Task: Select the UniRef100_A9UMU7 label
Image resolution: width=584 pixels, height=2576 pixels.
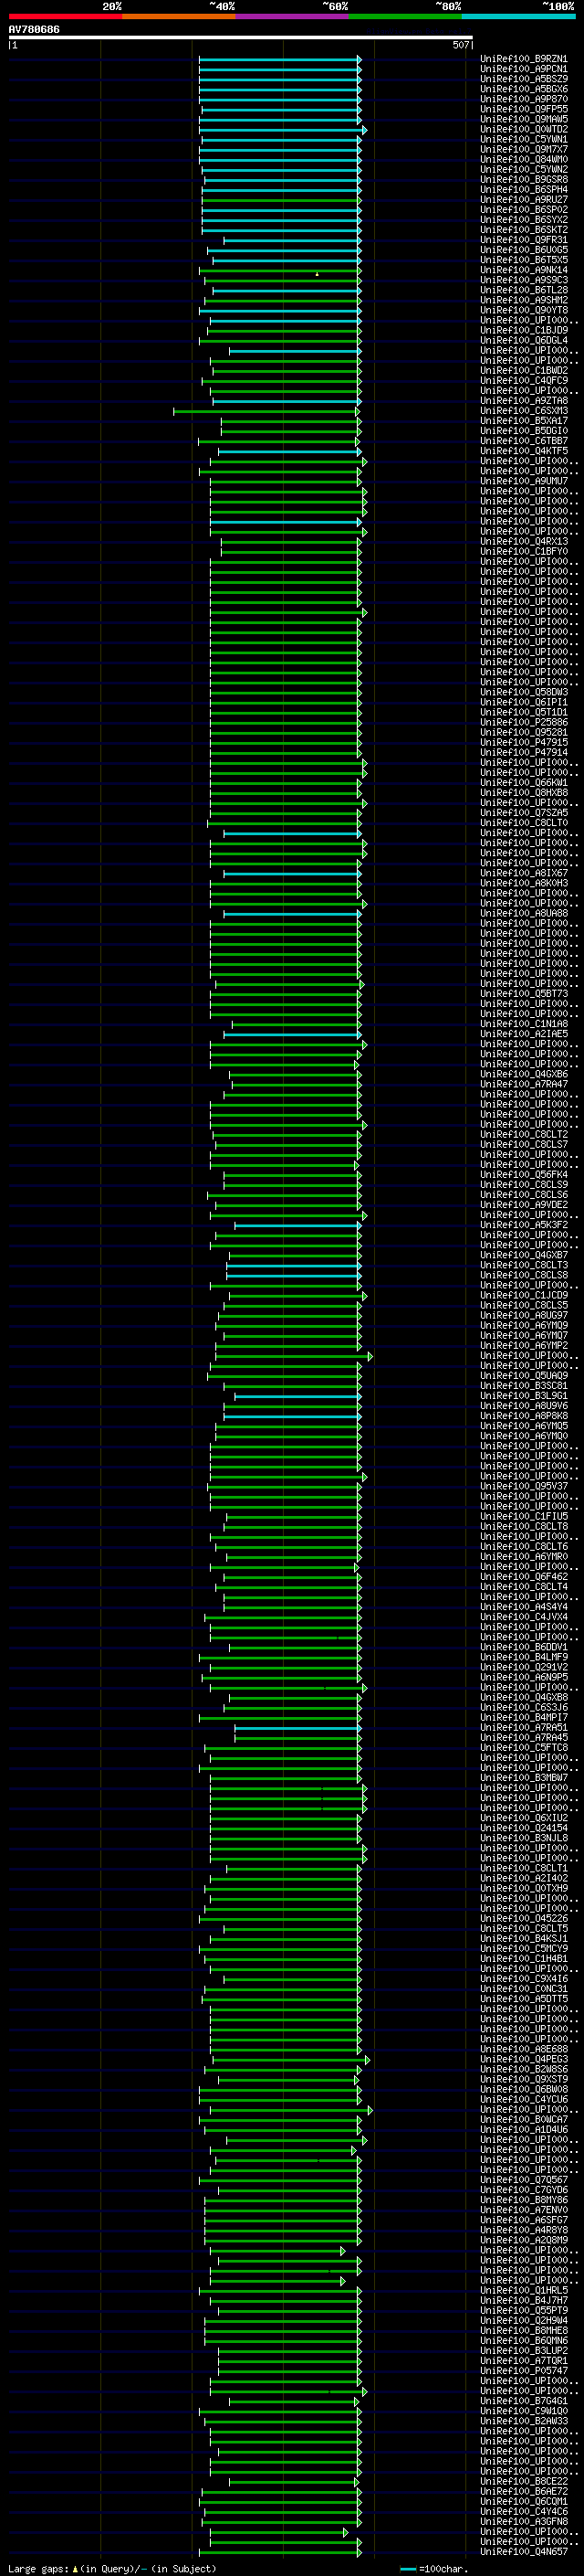Action: point(523,481)
